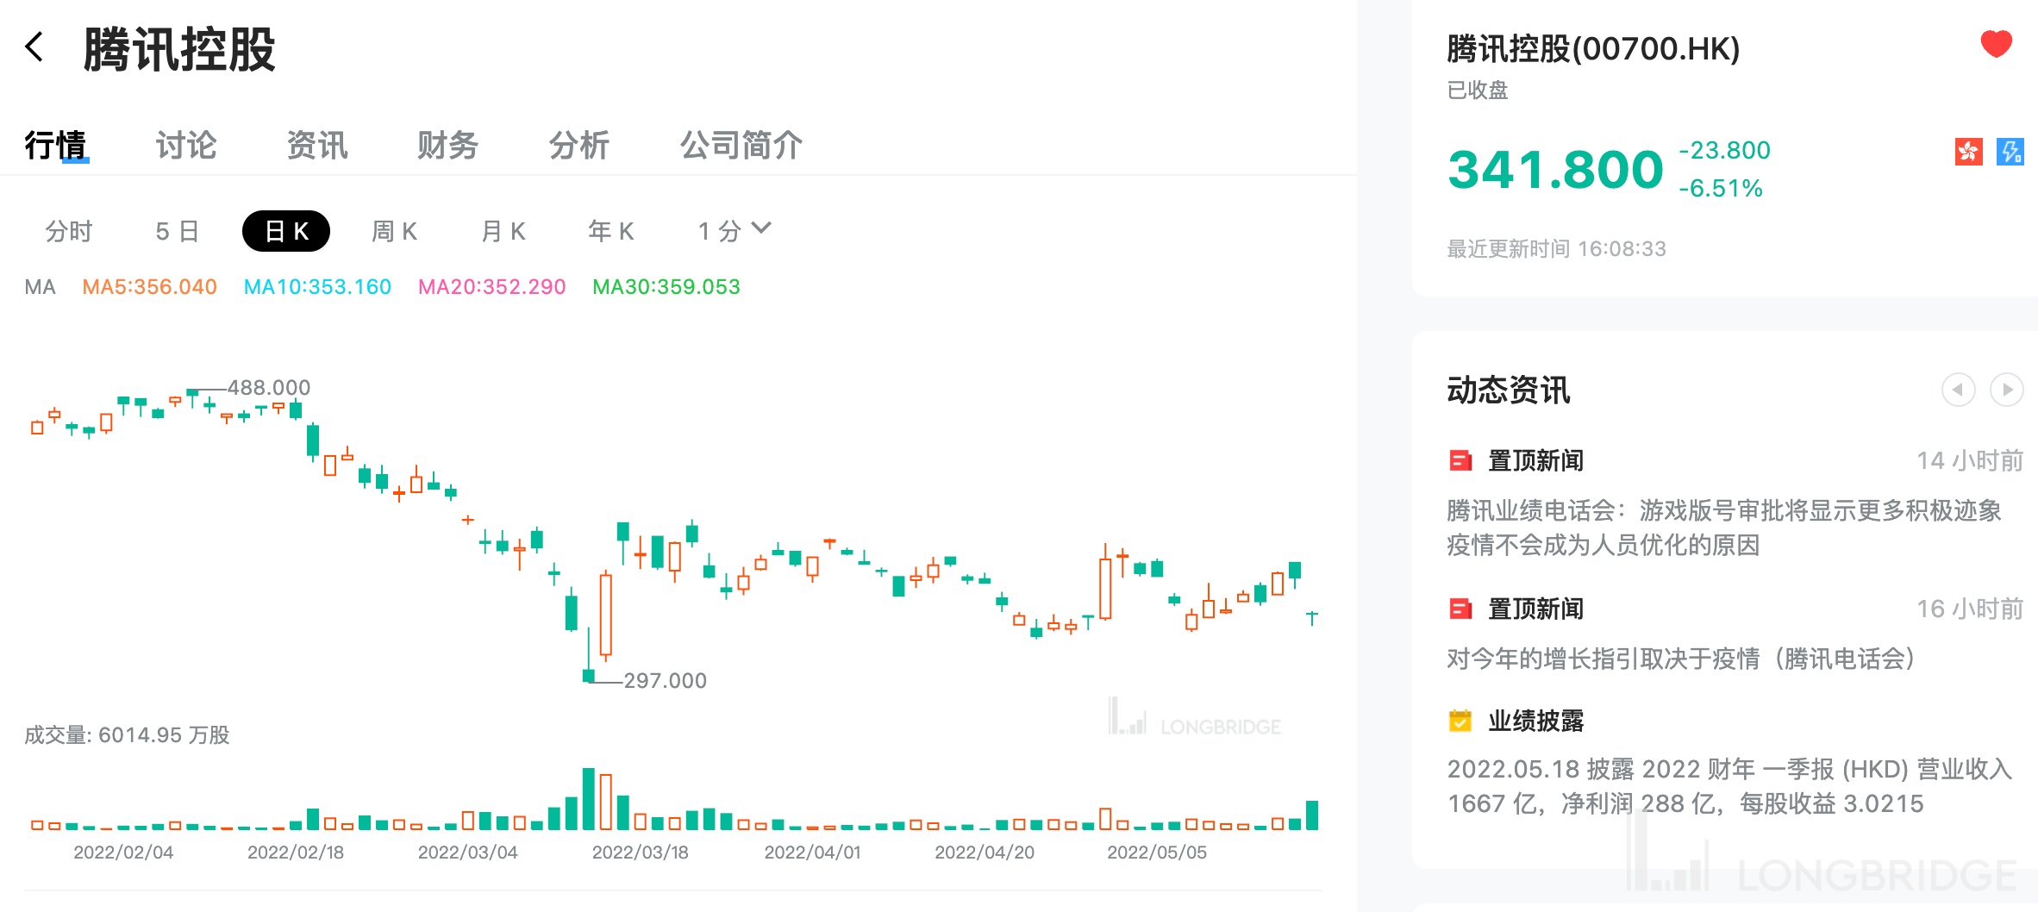Click the 腾讯控股 page title
The image size is (2038, 912).
click(x=179, y=49)
